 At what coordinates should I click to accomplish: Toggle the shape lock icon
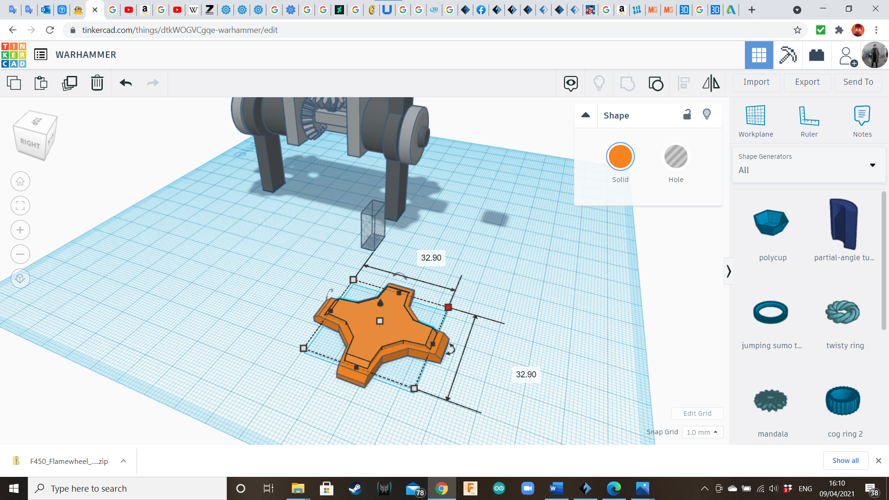click(x=687, y=114)
